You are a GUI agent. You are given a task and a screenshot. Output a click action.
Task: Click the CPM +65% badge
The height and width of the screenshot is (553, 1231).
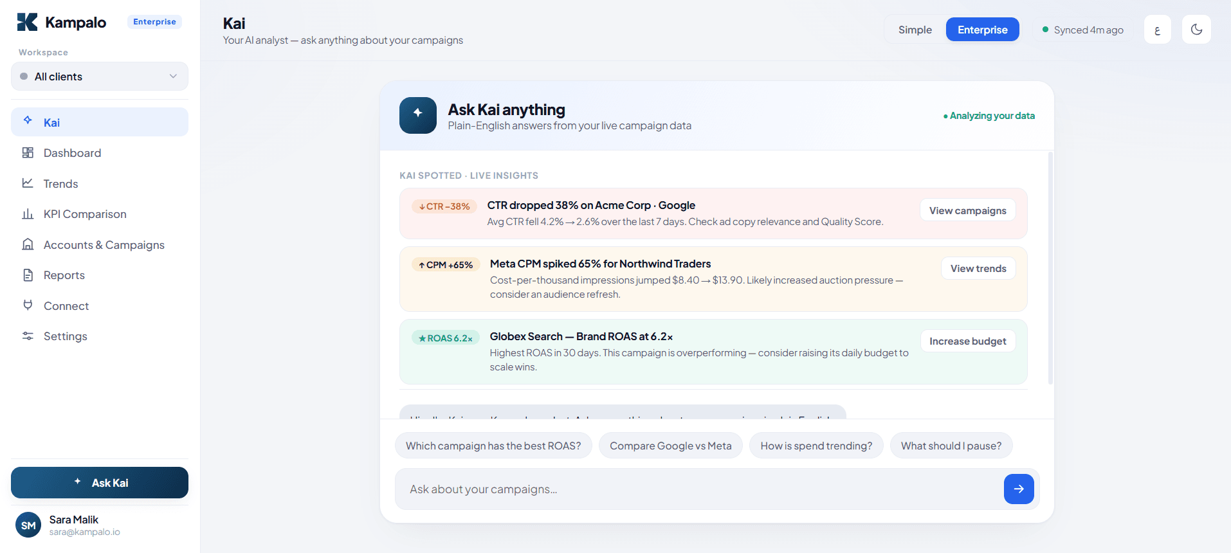click(x=446, y=265)
